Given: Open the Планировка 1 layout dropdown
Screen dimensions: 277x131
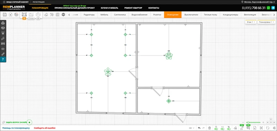Looking at the screenshot, I should [x=267, y=22].
